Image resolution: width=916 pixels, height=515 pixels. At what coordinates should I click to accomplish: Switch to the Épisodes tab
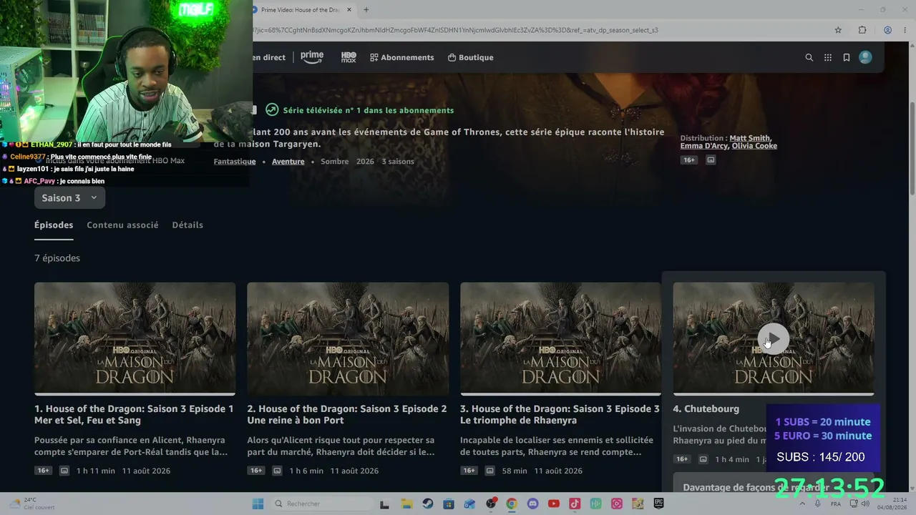tap(54, 225)
